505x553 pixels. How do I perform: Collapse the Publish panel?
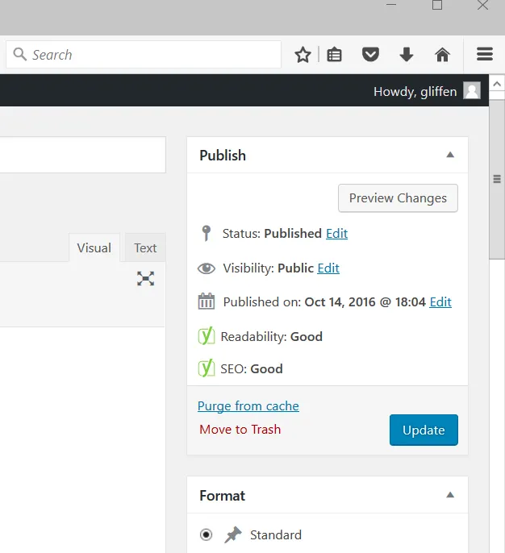point(450,155)
